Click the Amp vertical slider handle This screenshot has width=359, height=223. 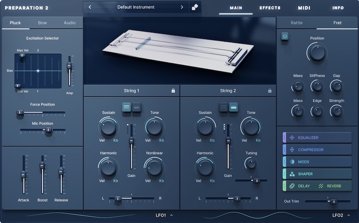69,66
